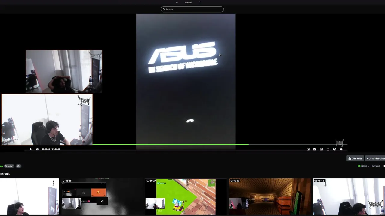
Task: Open the player settings gear
Action: click(341, 149)
